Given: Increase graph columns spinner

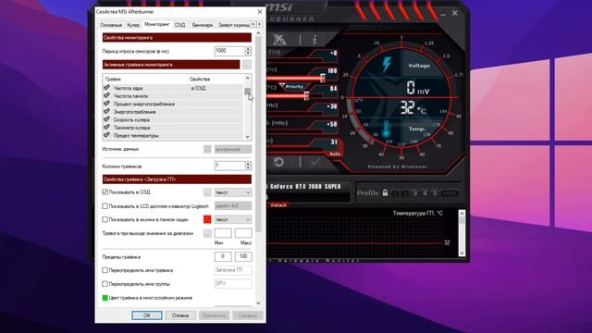Looking at the screenshot, I should (x=248, y=164).
